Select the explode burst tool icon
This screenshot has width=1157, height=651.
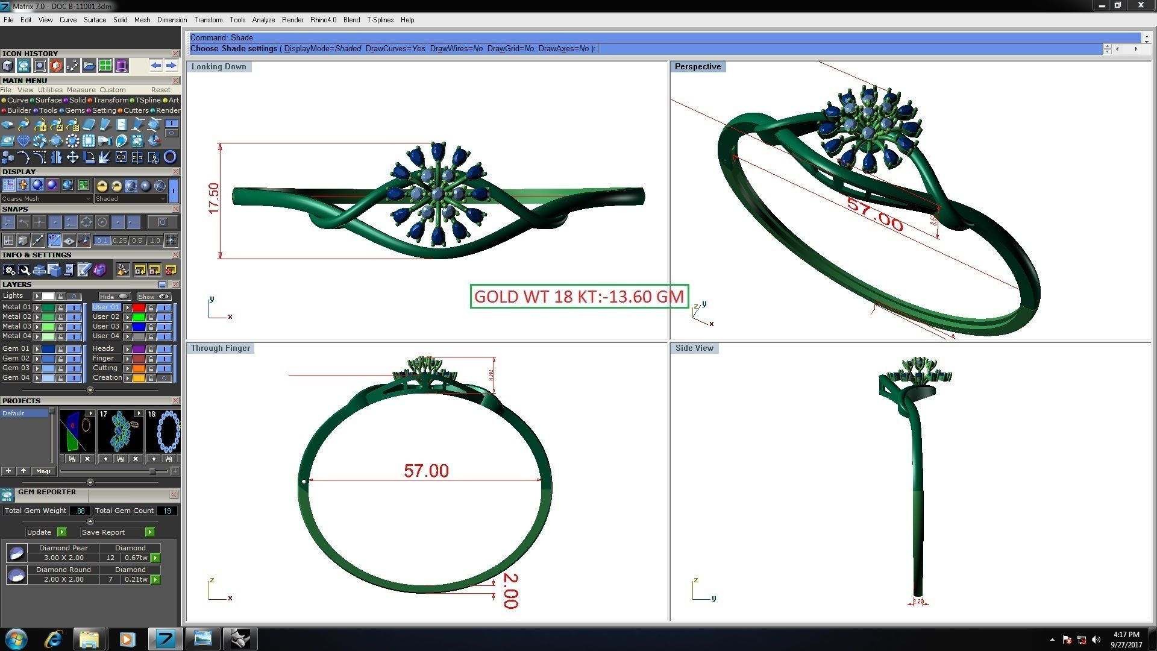coord(105,157)
